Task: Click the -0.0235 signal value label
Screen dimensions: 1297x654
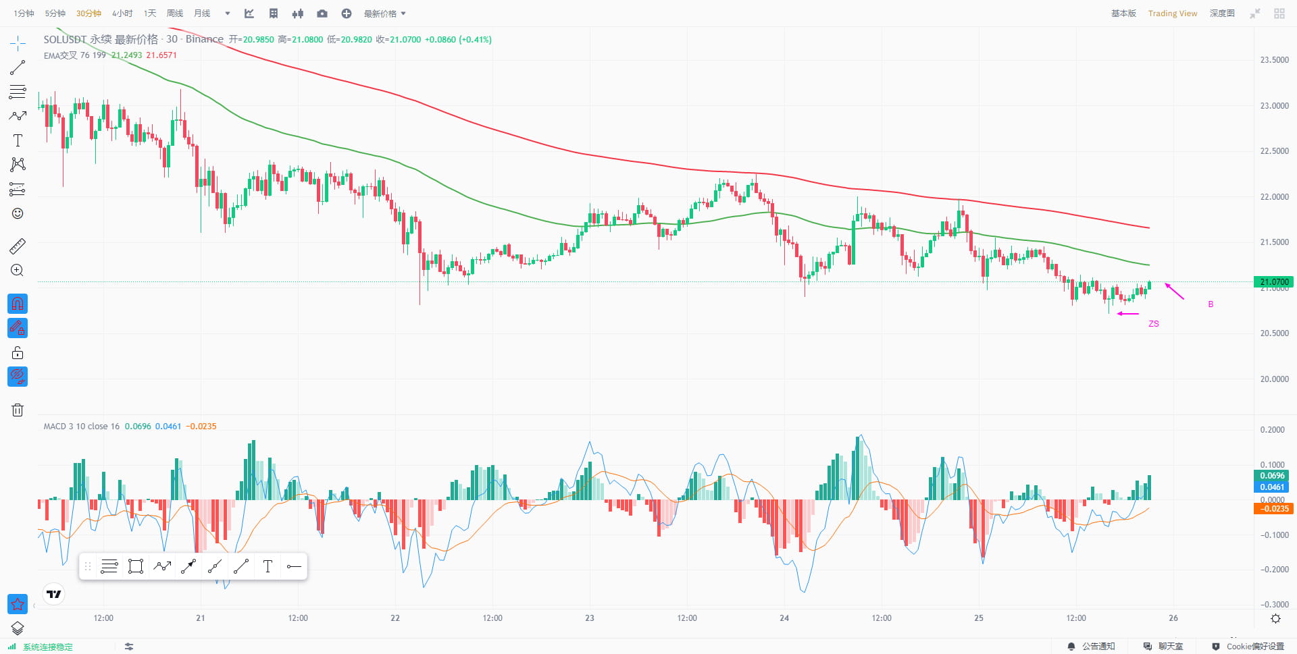Action: click(x=1273, y=509)
